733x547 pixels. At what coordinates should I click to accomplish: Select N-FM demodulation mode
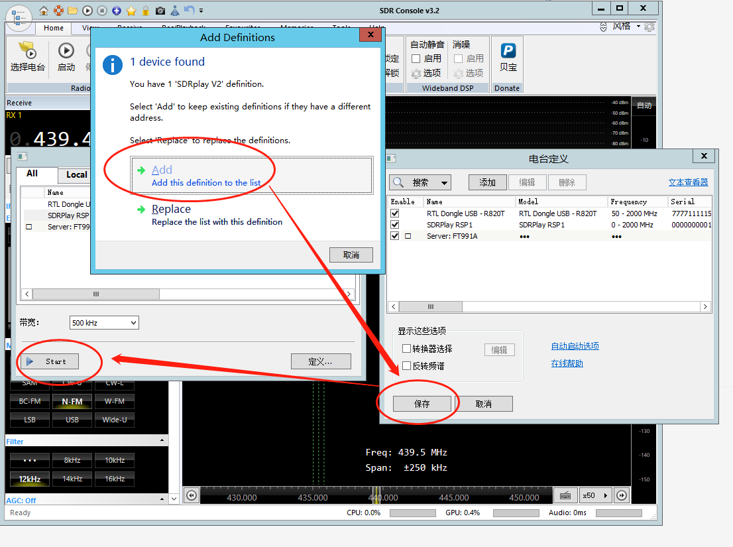(x=72, y=401)
